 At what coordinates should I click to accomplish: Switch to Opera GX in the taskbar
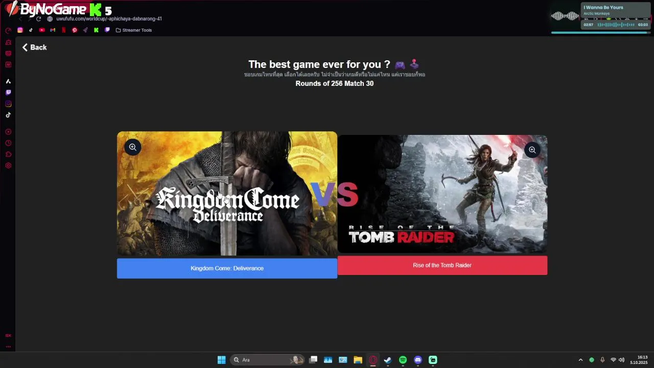pos(373,360)
